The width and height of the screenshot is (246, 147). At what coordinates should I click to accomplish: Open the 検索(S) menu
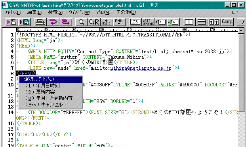(55, 12)
